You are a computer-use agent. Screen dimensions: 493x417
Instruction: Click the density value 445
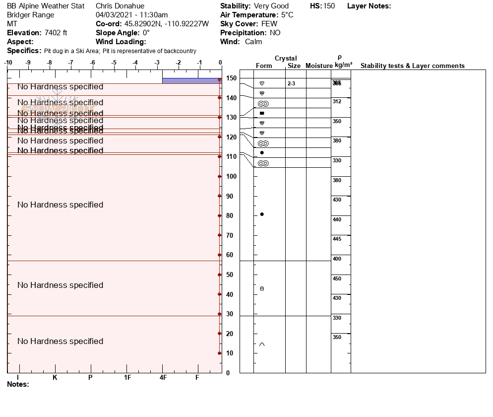[337, 239]
